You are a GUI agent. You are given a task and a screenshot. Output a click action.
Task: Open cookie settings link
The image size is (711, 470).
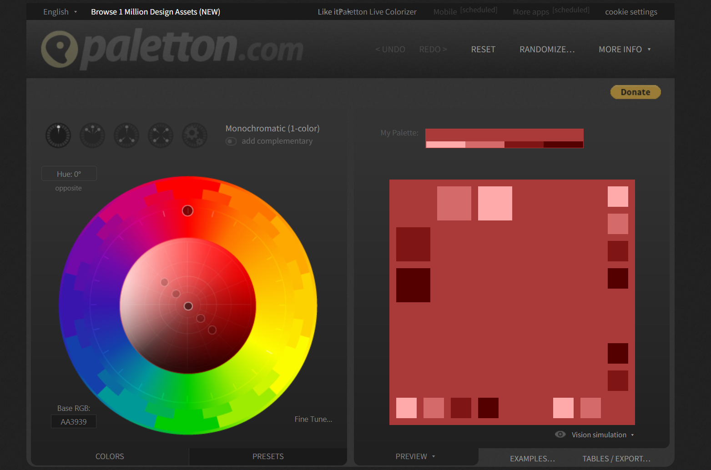pos(631,12)
